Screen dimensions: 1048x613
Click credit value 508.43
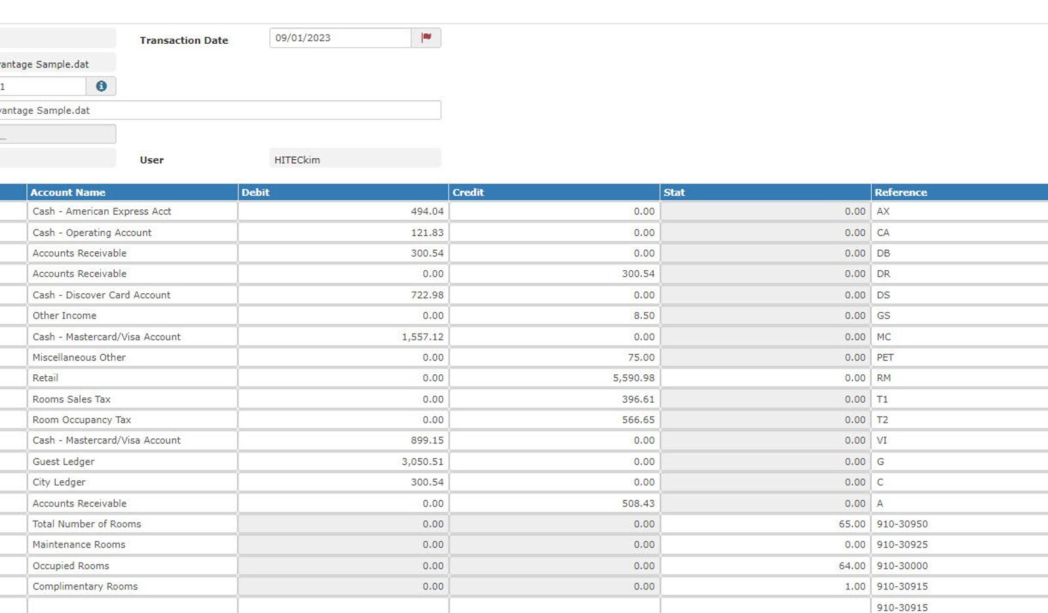tap(554, 503)
